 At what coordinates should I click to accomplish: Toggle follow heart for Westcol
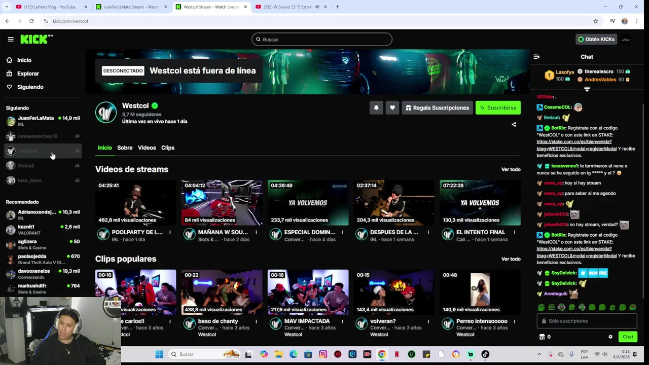point(392,107)
